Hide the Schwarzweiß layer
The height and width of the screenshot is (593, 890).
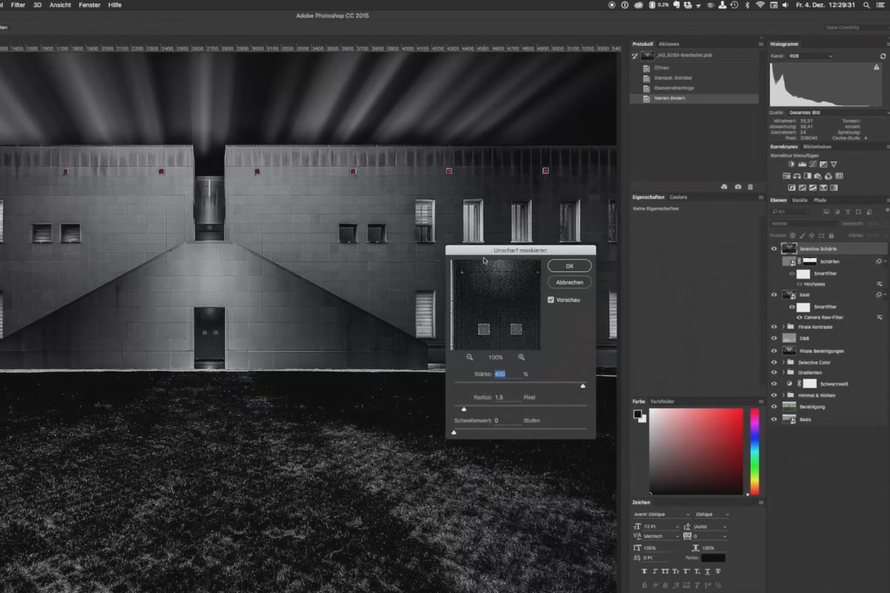coord(774,383)
